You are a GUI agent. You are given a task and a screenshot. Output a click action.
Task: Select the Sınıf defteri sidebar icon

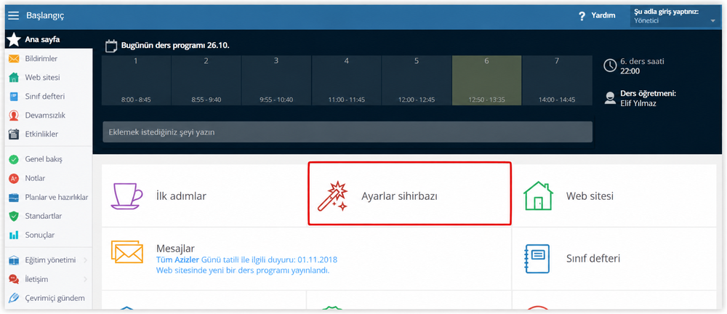click(14, 97)
